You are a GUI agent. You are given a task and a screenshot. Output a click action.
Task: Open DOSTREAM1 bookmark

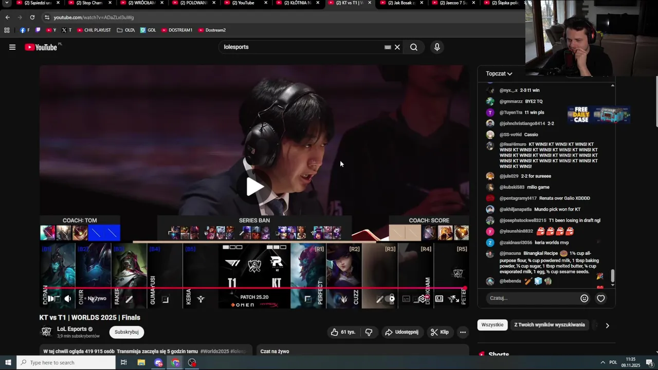tap(177, 30)
